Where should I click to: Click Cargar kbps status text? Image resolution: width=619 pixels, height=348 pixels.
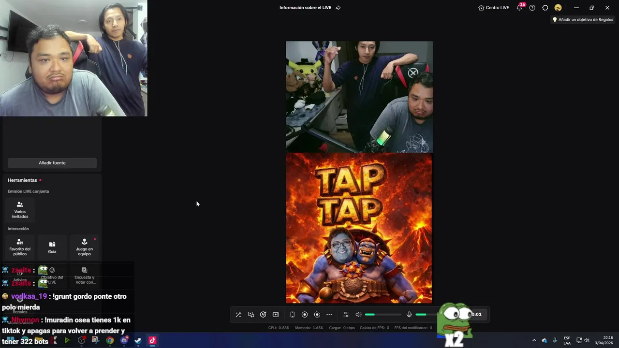point(342,328)
